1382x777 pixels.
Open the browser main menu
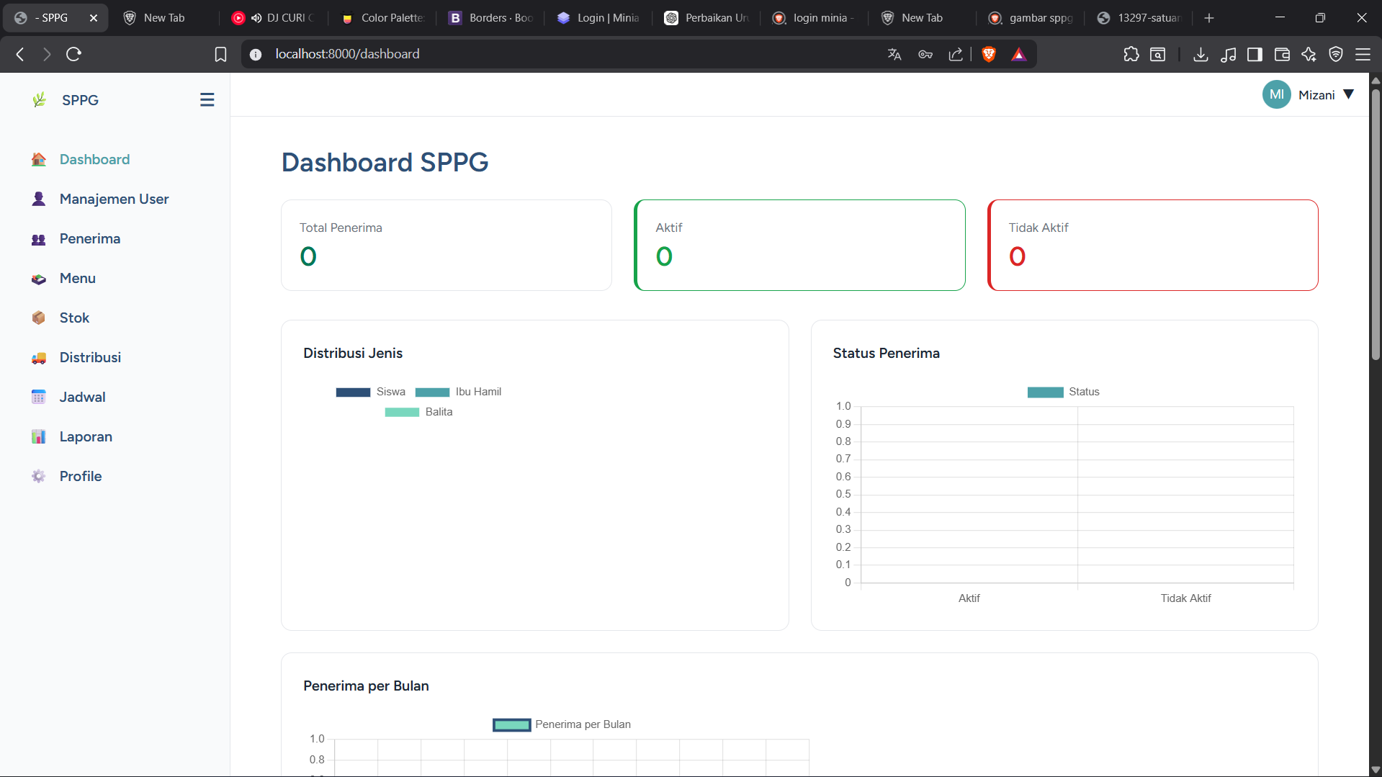(x=1363, y=54)
